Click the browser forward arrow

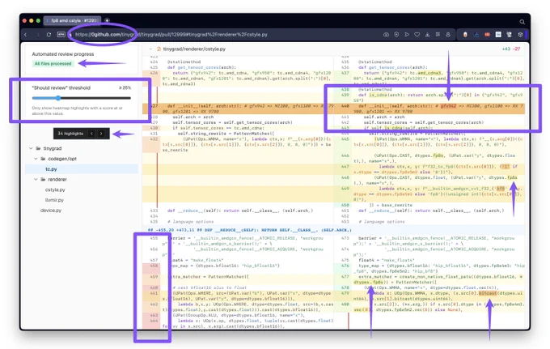click(37, 34)
